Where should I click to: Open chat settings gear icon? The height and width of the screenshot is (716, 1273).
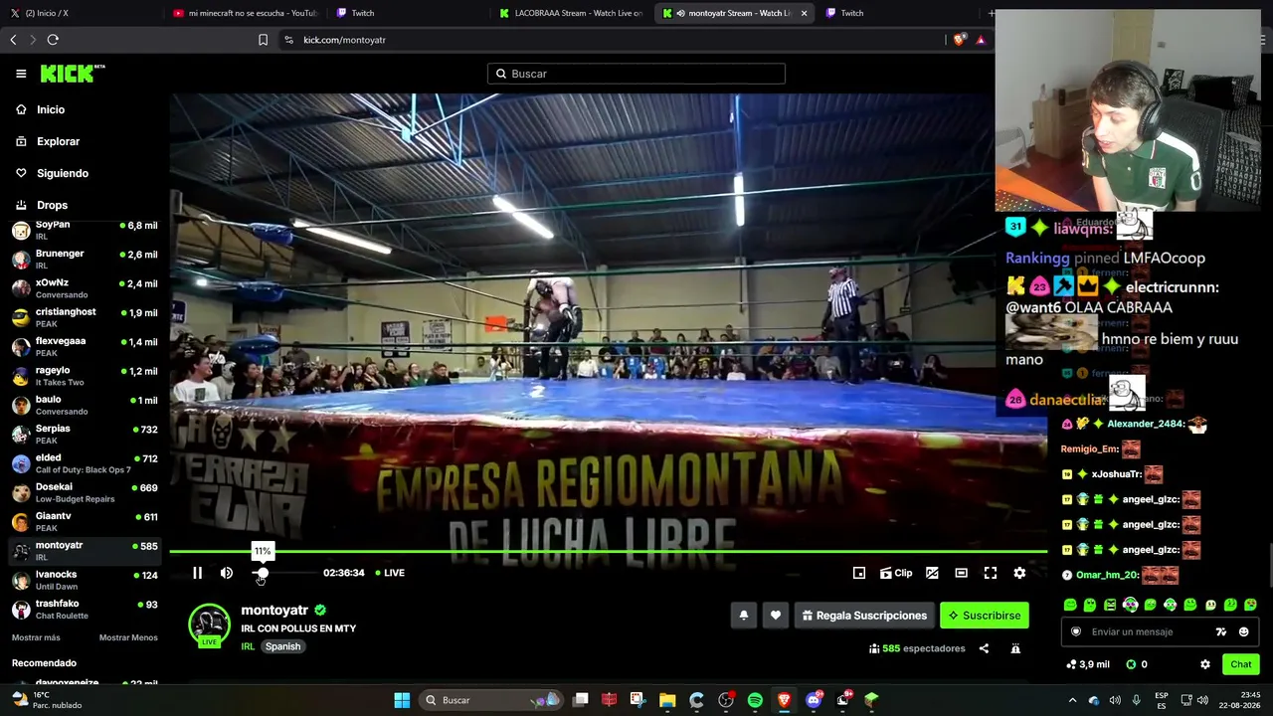tap(1205, 664)
